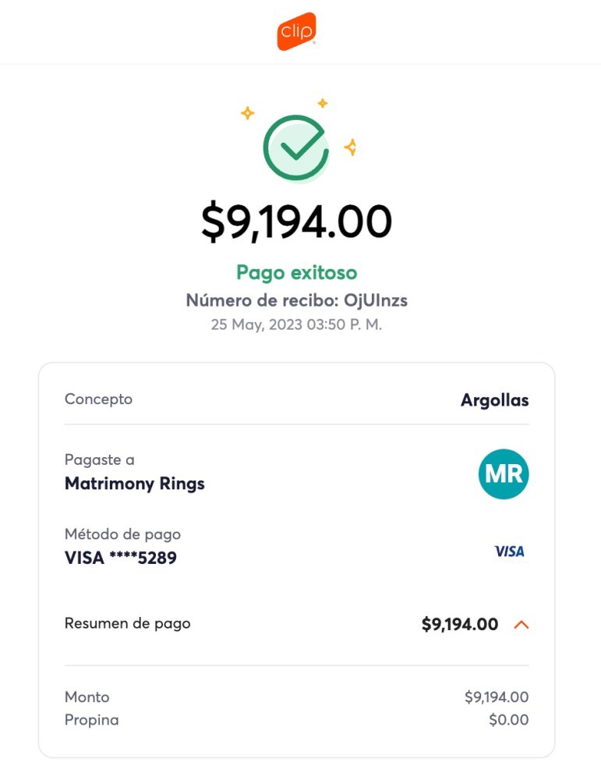The width and height of the screenshot is (601, 780).
Task: Click the Propina $0.00 value
Action: point(508,720)
